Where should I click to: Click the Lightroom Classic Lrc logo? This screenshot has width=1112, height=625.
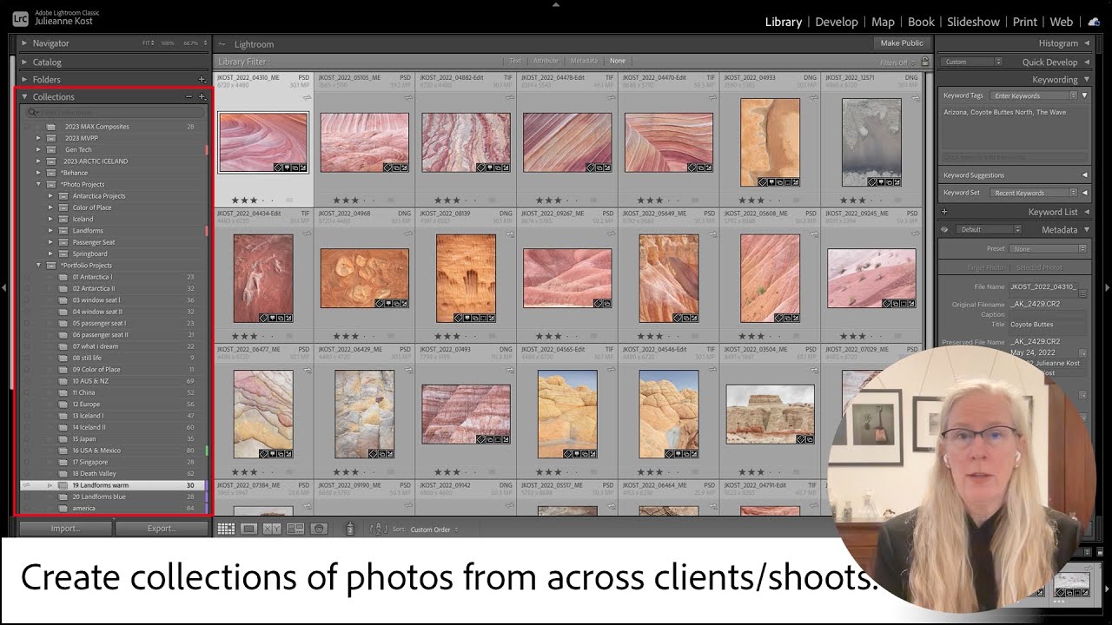point(20,21)
